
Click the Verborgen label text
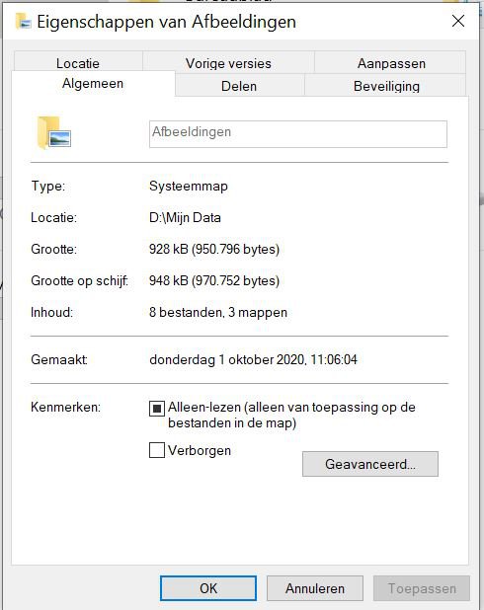click(200, 450)
